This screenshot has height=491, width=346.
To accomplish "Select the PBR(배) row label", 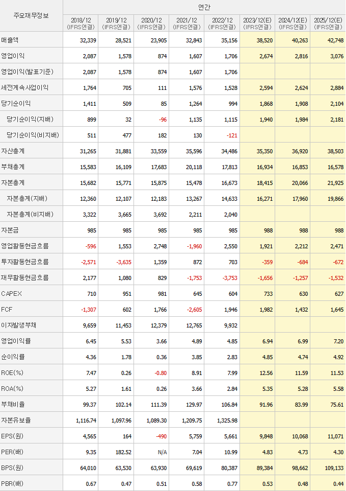I will 12,483.
